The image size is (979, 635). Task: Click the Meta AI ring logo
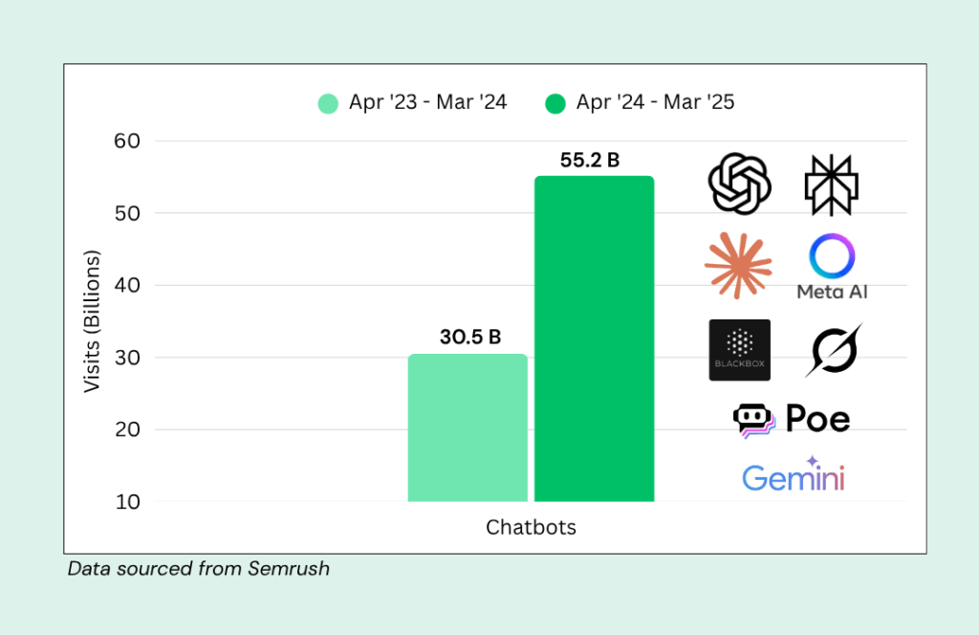832,256
